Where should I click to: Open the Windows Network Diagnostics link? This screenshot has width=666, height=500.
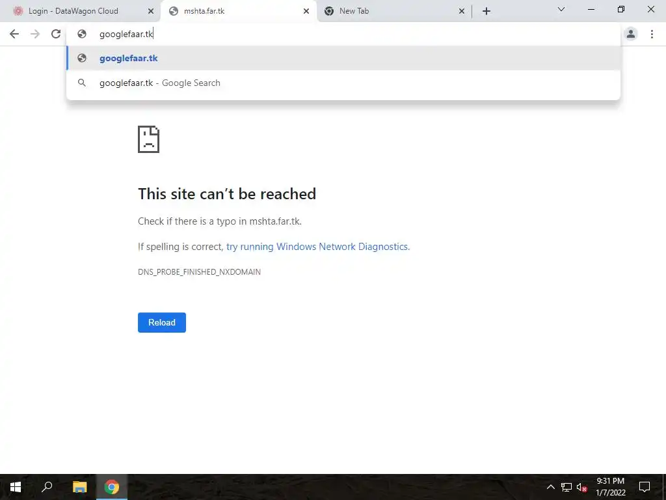pos(318,247)
